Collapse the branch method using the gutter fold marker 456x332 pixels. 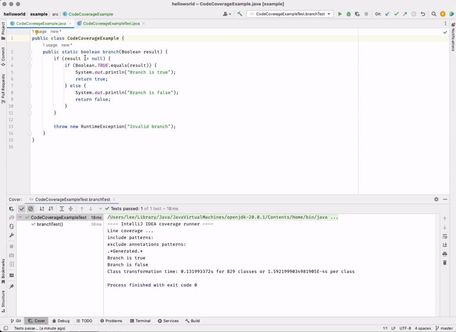tap(30, 52)
